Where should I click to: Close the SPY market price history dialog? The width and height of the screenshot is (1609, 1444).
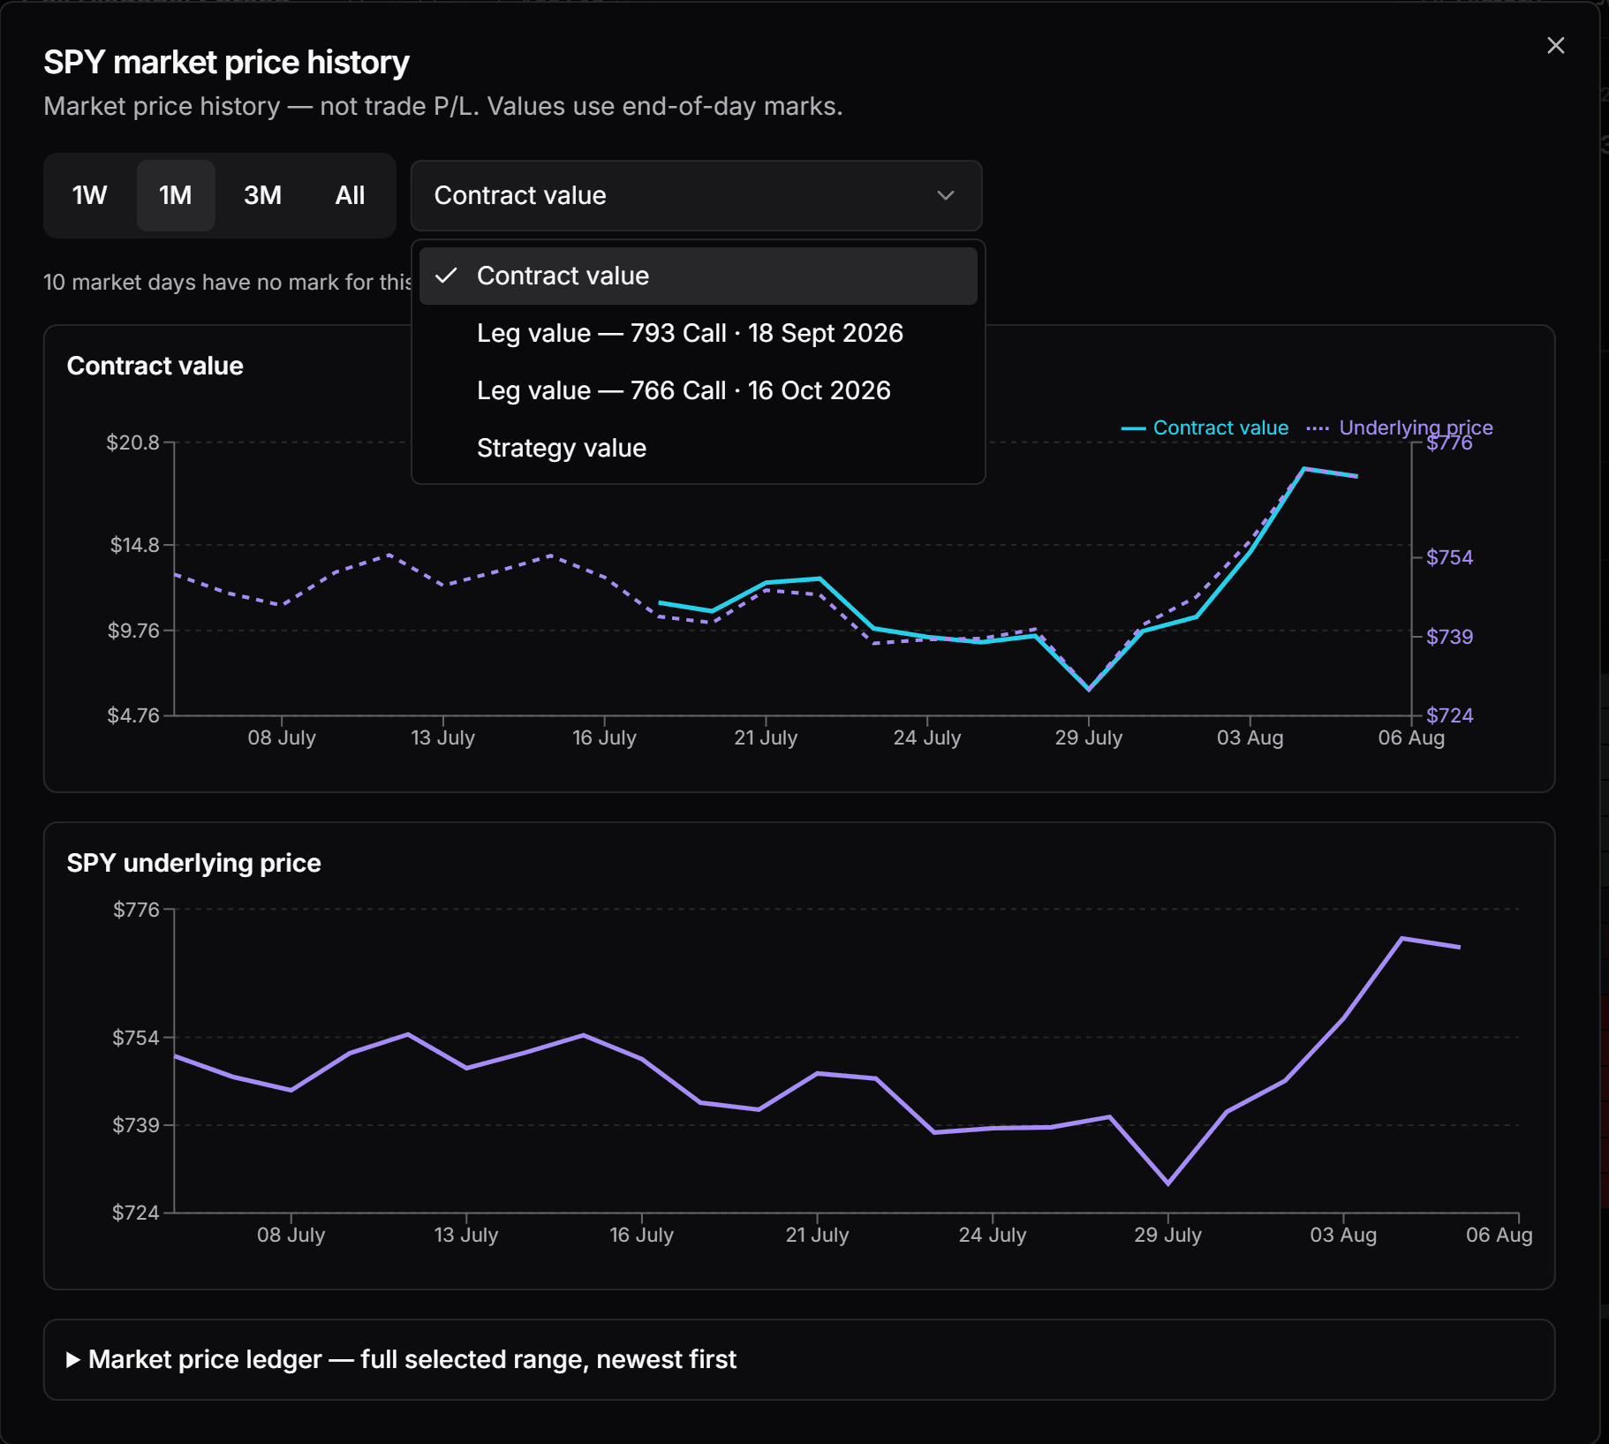1555,46
